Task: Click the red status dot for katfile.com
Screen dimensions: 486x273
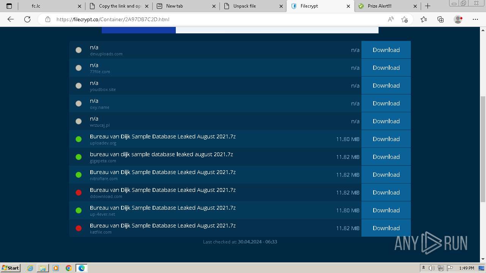Action: [79, 228]
